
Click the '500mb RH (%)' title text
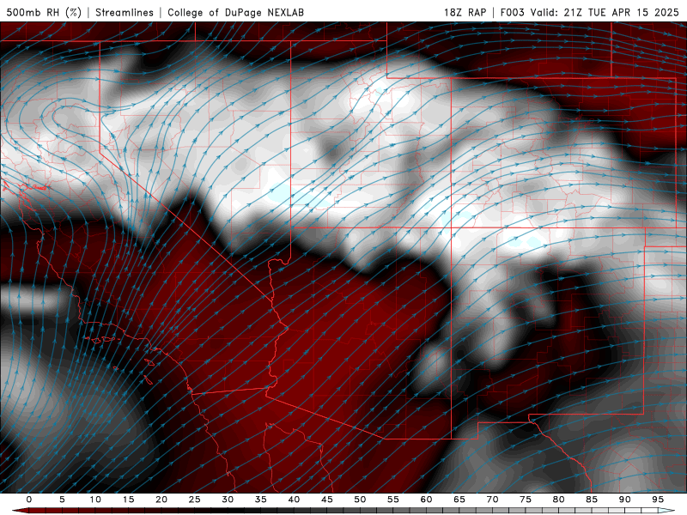(44, 12)
